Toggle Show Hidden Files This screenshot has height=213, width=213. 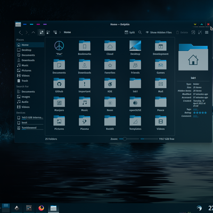[159, 32]
